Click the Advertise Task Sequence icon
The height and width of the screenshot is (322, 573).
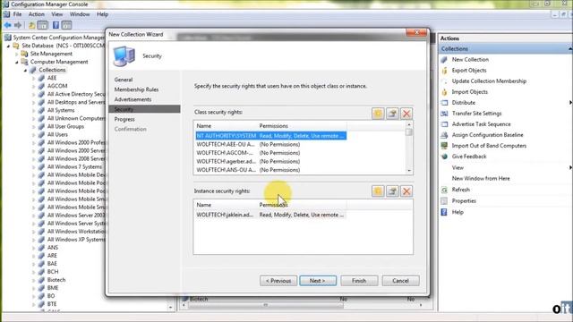coord(444,124)
